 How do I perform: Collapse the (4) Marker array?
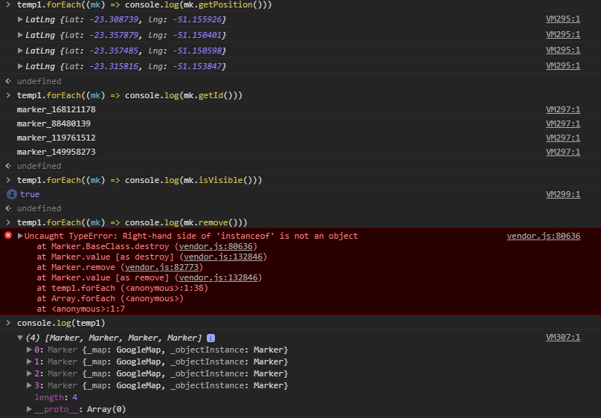point(20,338)
